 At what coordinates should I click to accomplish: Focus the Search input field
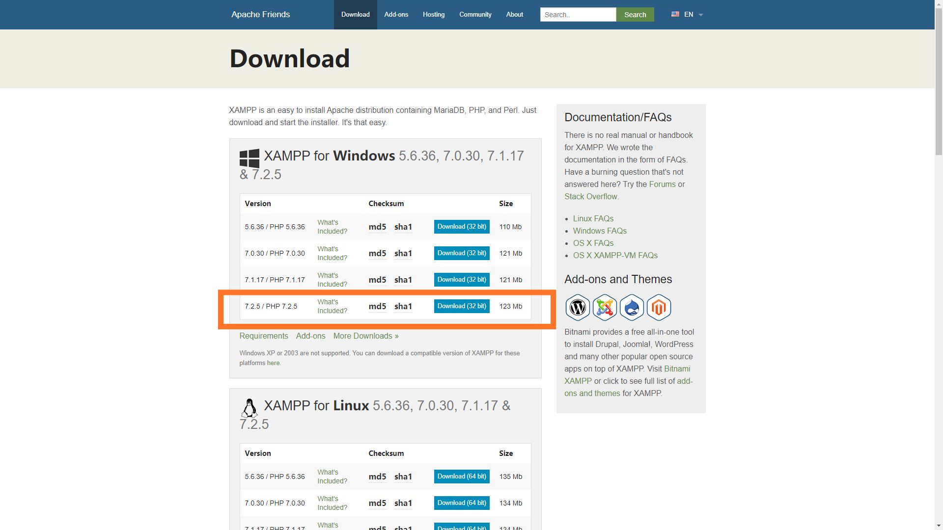(578, 15)
